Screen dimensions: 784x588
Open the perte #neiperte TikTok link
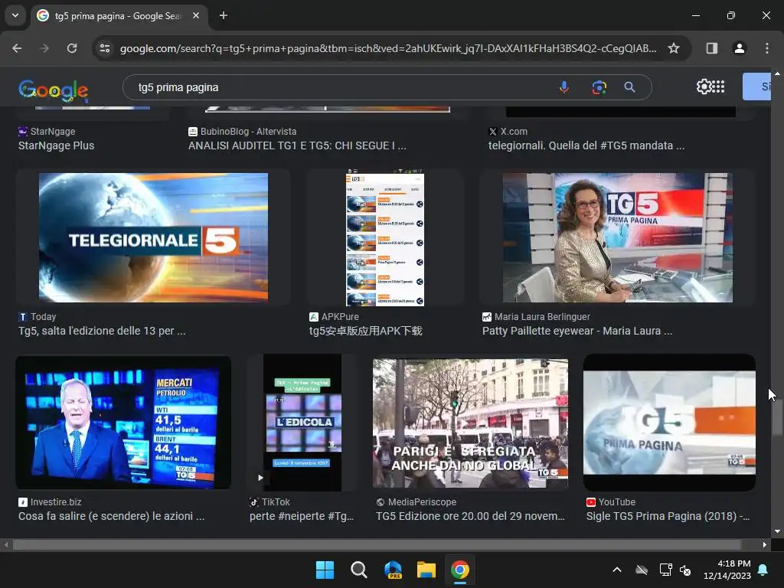click(x=302, y=516)
